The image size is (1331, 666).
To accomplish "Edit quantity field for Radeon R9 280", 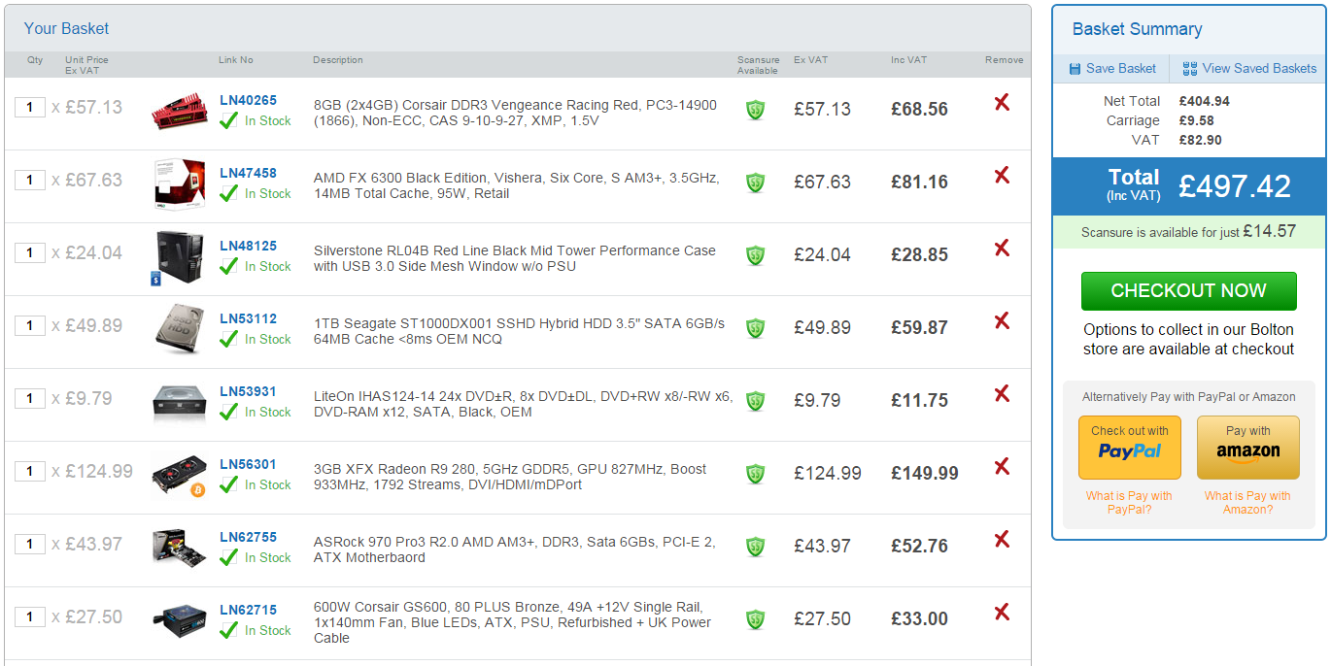I will pyautogui.click(x=30, y=471).
